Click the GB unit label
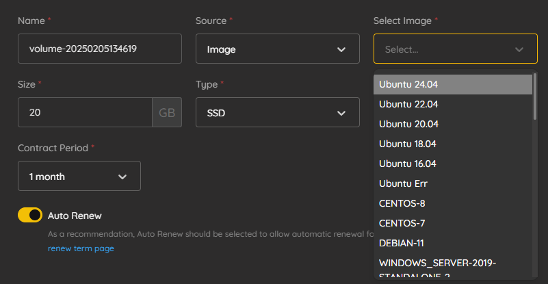Viewport: 548px width, 284px height. click(167, 112)
